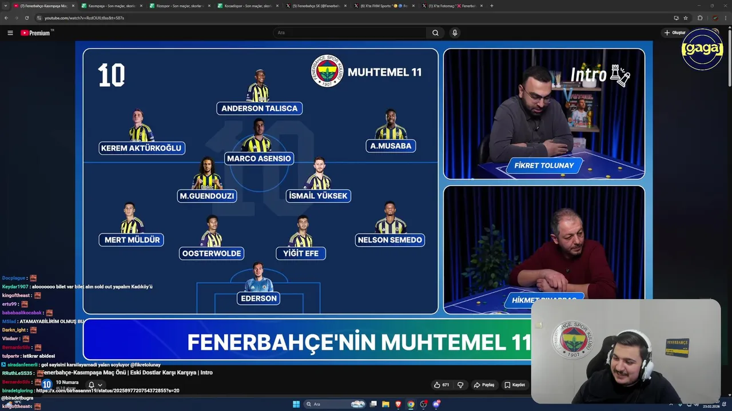Go back with the browser back arrow
The image size is (732, 411).
pos(6,18)
